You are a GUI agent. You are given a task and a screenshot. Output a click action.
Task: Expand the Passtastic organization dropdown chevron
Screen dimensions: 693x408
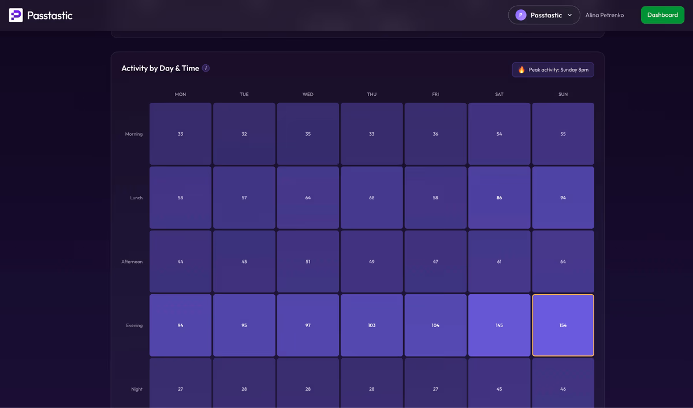pos(570,15)
